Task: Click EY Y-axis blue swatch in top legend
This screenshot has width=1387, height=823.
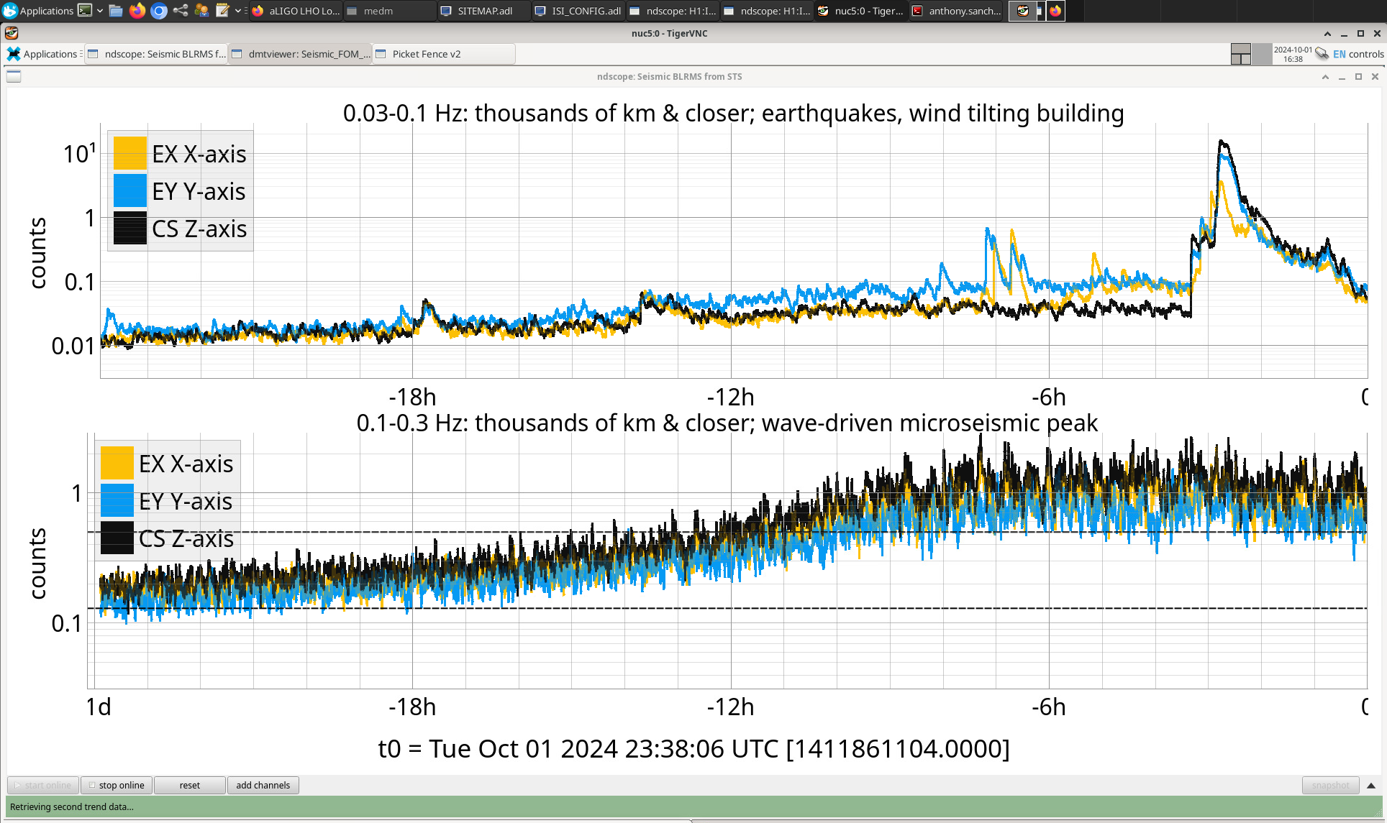Action: (130, 190)
